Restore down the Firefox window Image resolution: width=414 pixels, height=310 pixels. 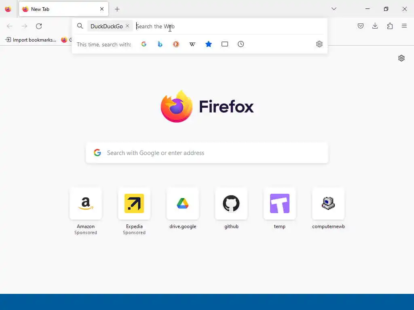coord(386,9)
